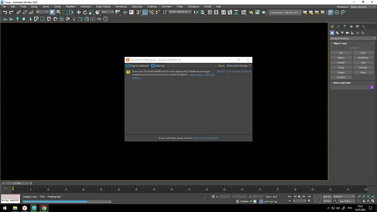Open the Modify command panel tab
Image resolution: width=377 pixels, height=212 pixels.
click(x=338, y=26)
